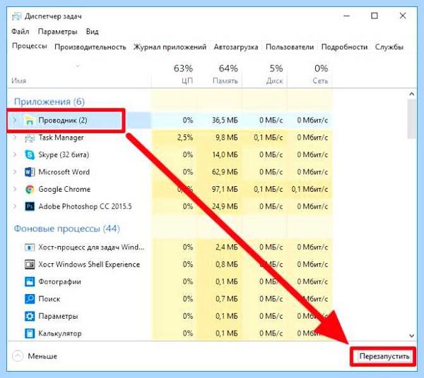Click the Microsoft Word icon

click(30, 172)
